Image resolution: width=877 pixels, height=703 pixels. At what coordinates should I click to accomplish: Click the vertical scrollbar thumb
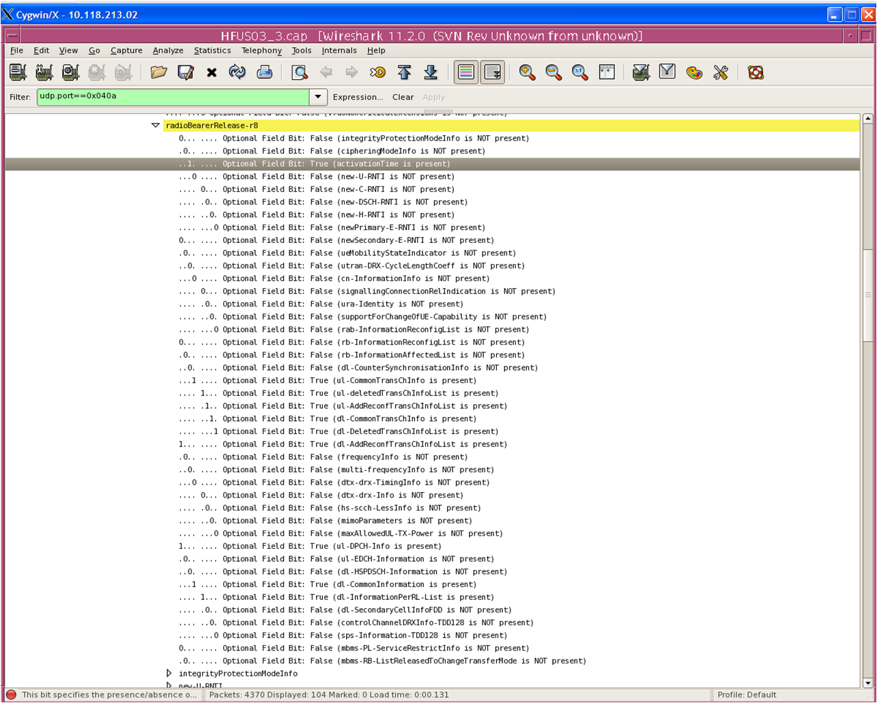867,294
